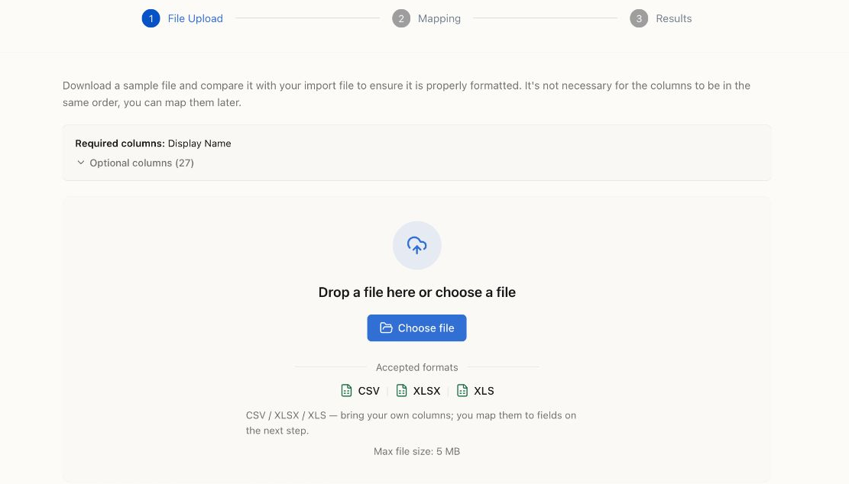This screenshot has width=849, height=484.
Task: Click the XLSX file format icon
Action: tap(401, 390)
